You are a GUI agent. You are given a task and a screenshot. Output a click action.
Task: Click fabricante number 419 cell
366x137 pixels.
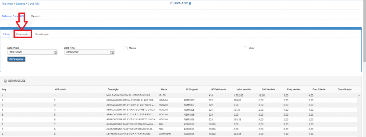pyautogui.click(x=211, y=95)
